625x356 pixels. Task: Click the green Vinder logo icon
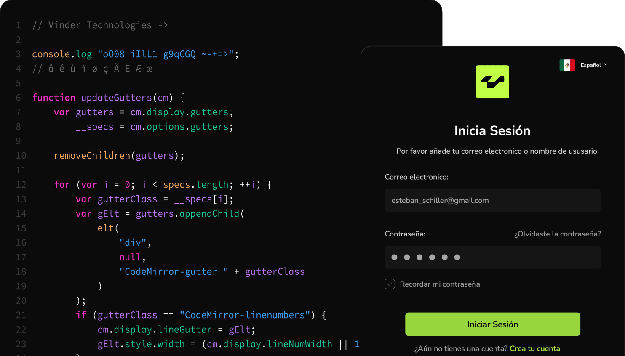492,82
